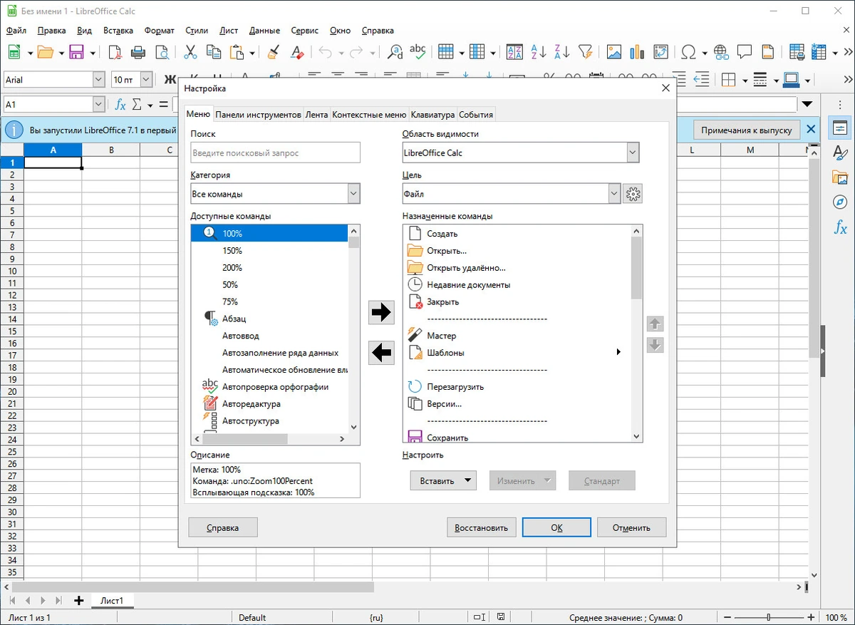Open the Область видимости dropdown

click(520, 153)
